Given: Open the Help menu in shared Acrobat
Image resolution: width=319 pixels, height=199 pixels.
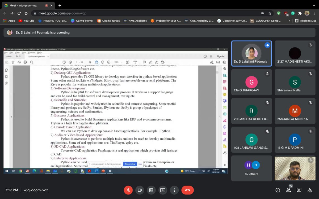Looking at the screenshot, I should [x=40, y=53].
